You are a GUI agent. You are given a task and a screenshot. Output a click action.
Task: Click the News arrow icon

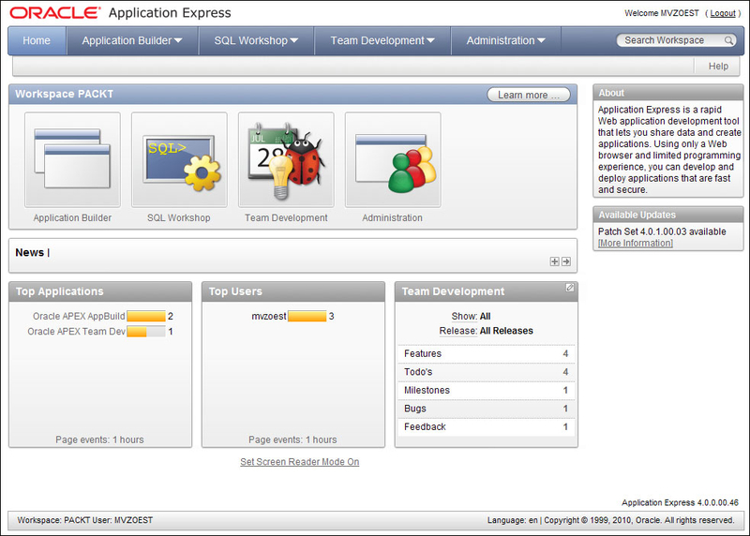click(x=566, y=261)
